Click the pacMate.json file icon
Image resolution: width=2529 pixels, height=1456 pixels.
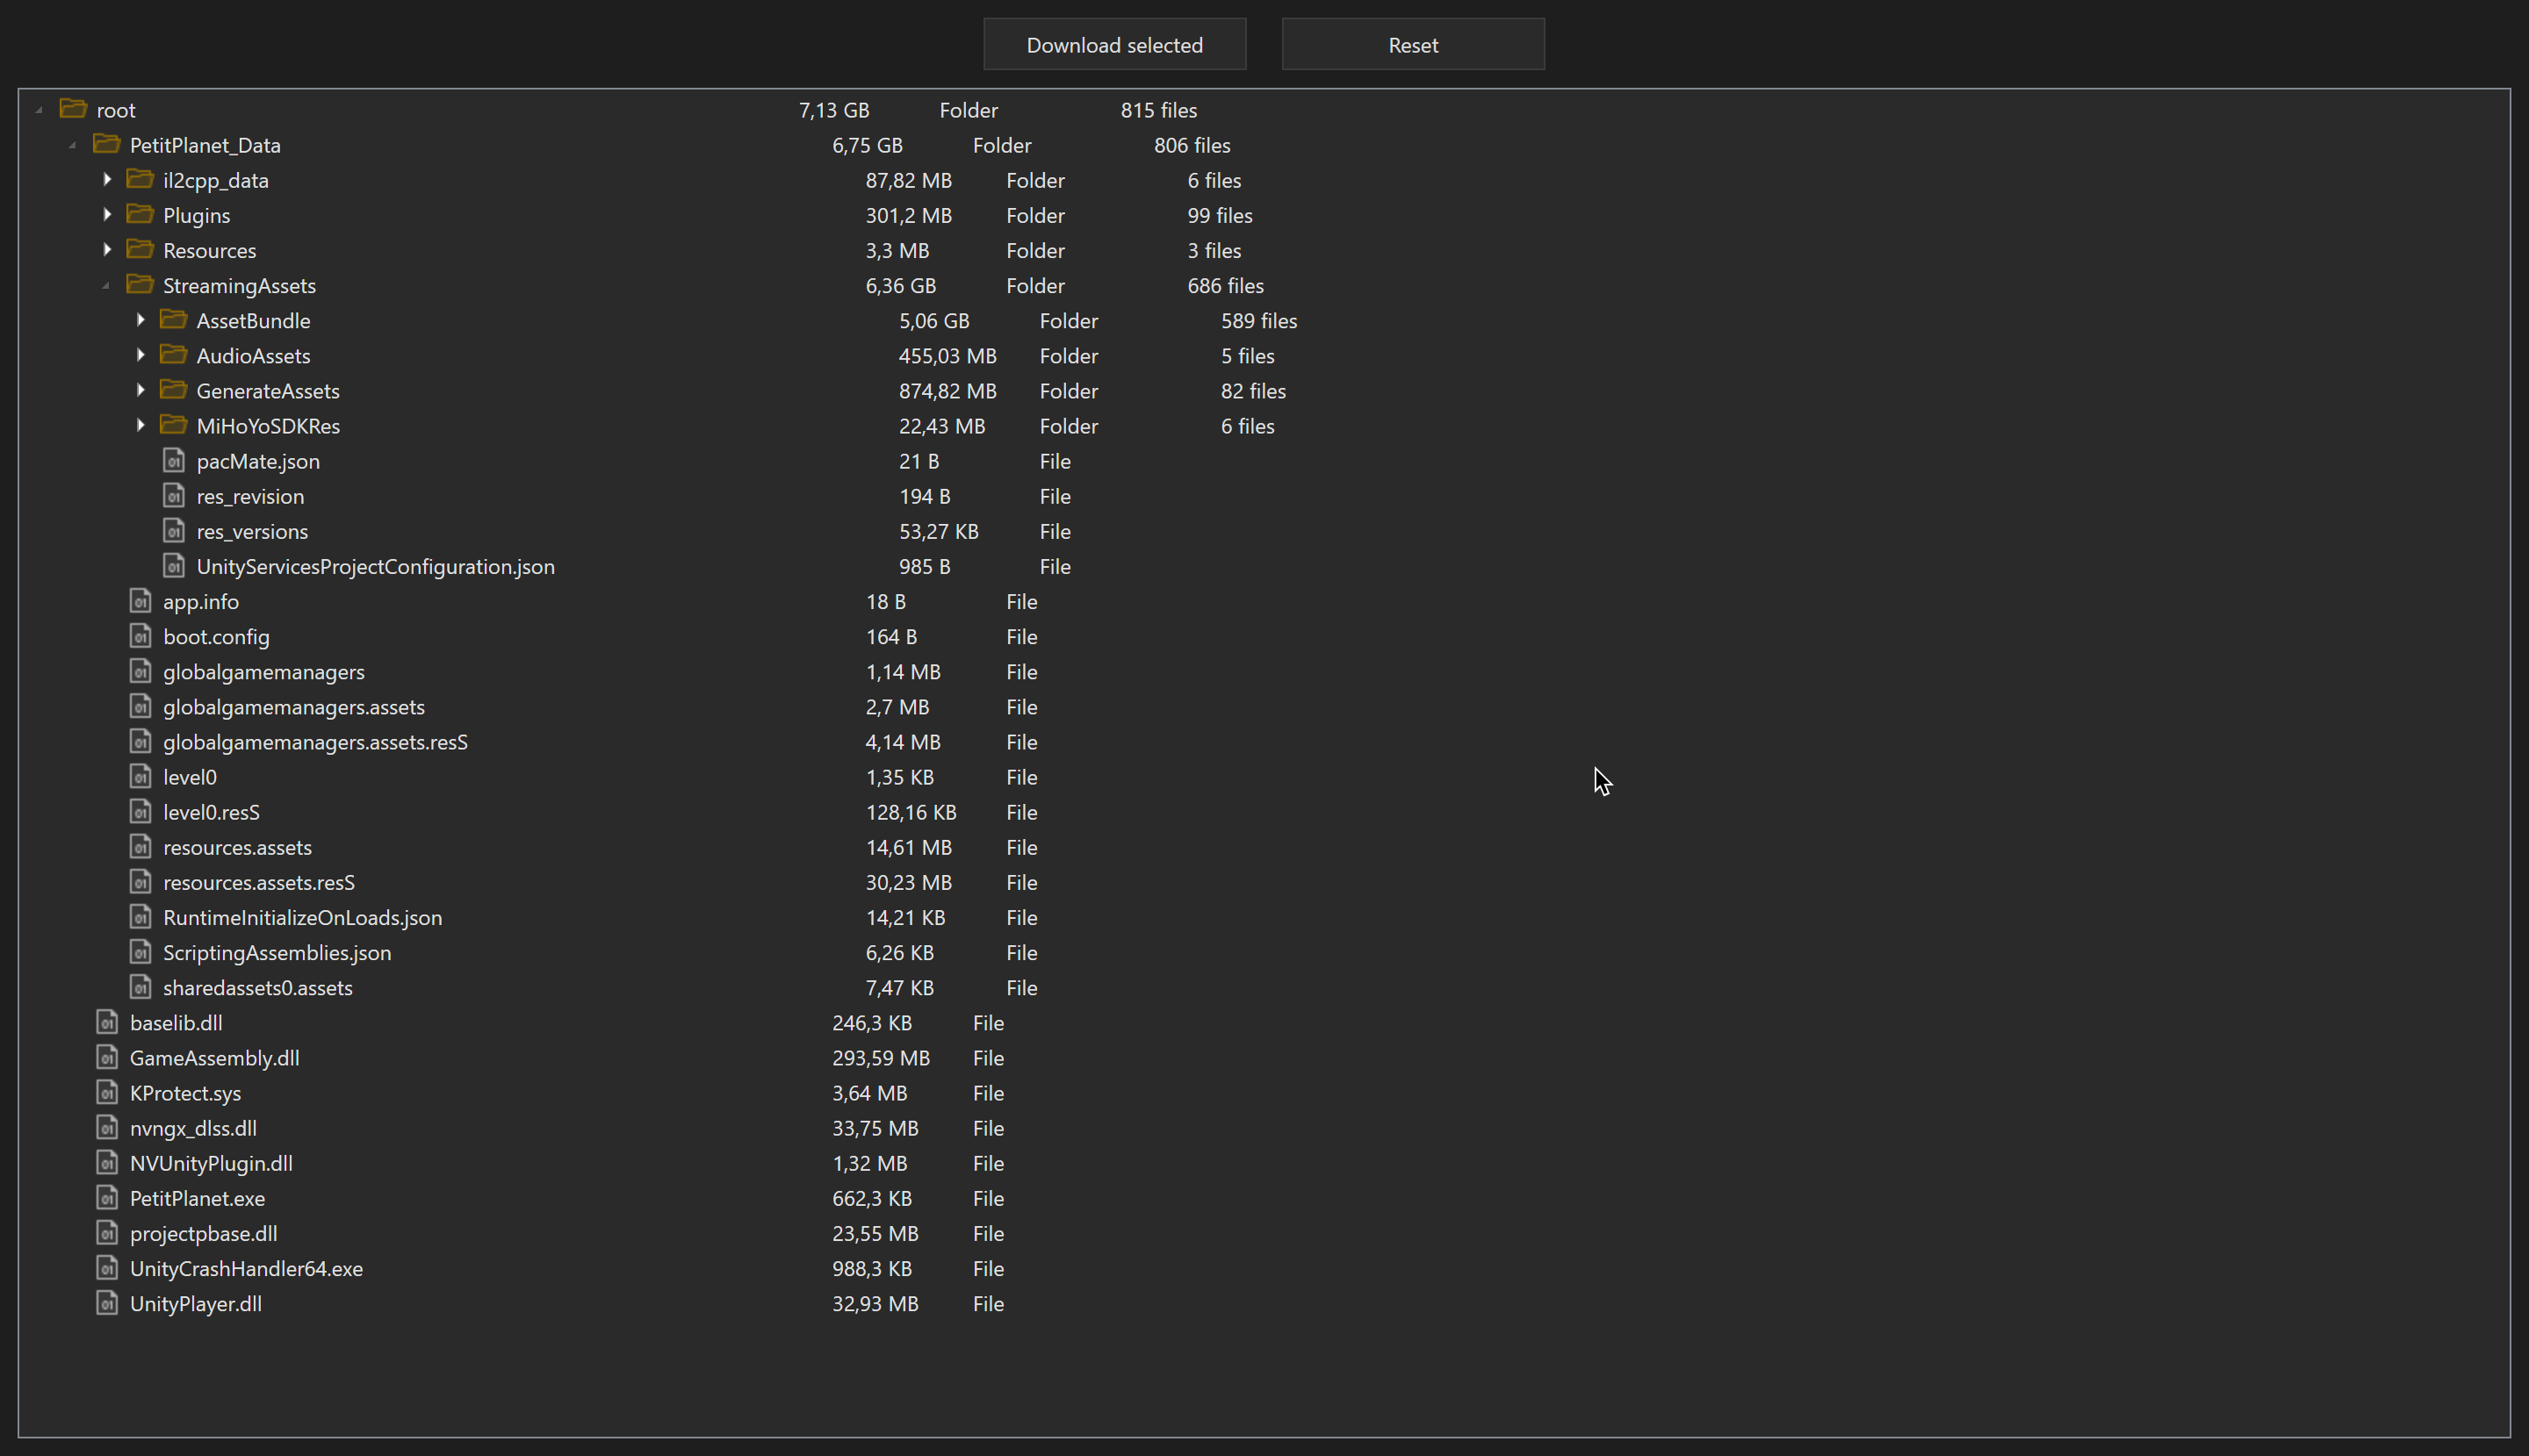pos(174,461)
